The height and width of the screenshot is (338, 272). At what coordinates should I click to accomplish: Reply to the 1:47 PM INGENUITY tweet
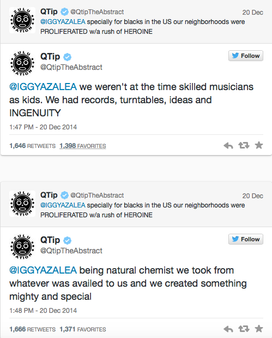pyautogui.click(x=228, y=146)
